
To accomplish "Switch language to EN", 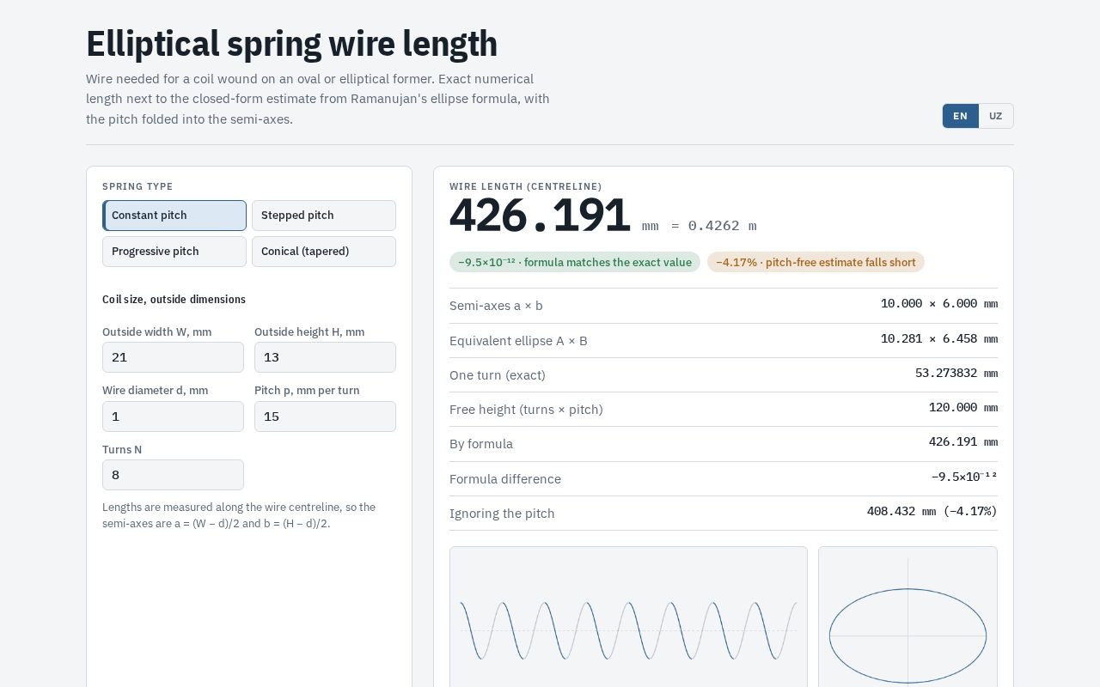I will (961, 116).
